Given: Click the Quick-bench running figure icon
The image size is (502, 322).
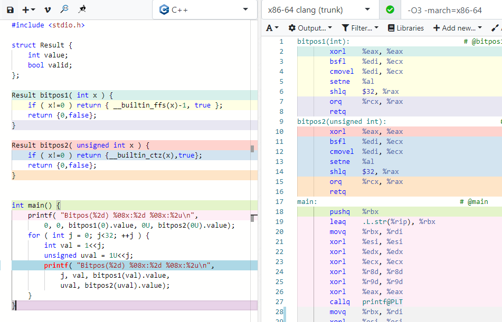Looking at the screenshot, I should [x=82, y=9].
